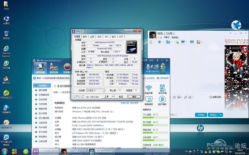Open the 腾讯QQ desktop icon
249x155 pixels.
tap(6, 80)
